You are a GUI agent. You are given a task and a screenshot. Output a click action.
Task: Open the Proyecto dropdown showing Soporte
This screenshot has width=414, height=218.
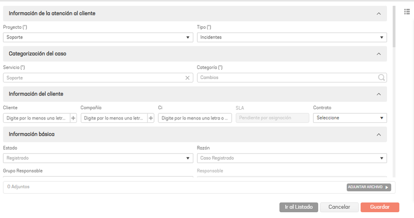98,37
